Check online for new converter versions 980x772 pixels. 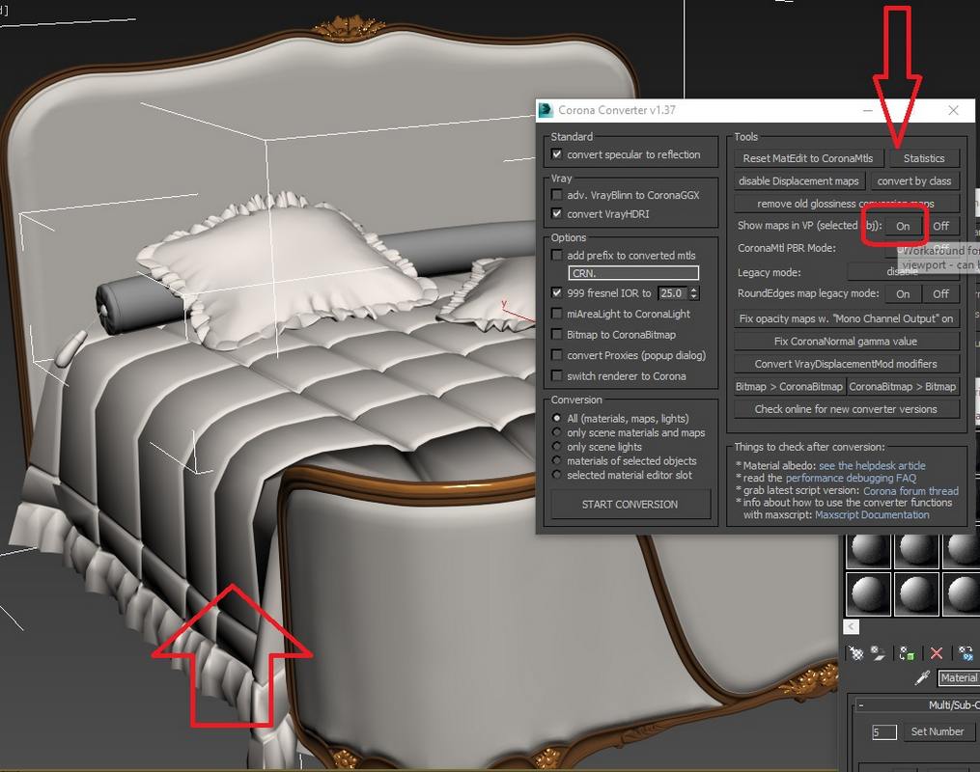coord(846,409)
